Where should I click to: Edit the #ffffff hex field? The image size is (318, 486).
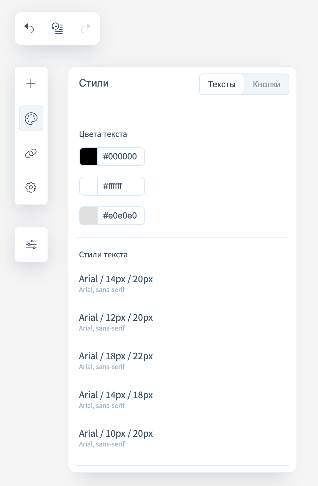point(121,186)
